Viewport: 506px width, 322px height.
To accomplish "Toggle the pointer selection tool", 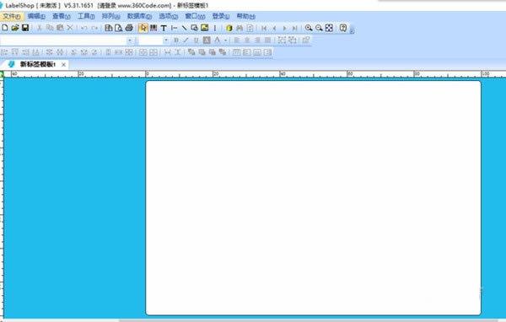I will [x=143, y=28].
